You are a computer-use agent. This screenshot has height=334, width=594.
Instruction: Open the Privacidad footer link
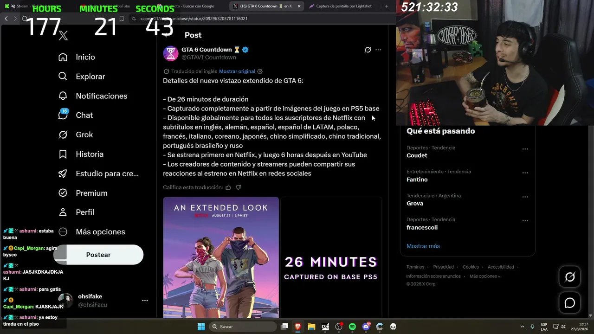click(444, 267)
